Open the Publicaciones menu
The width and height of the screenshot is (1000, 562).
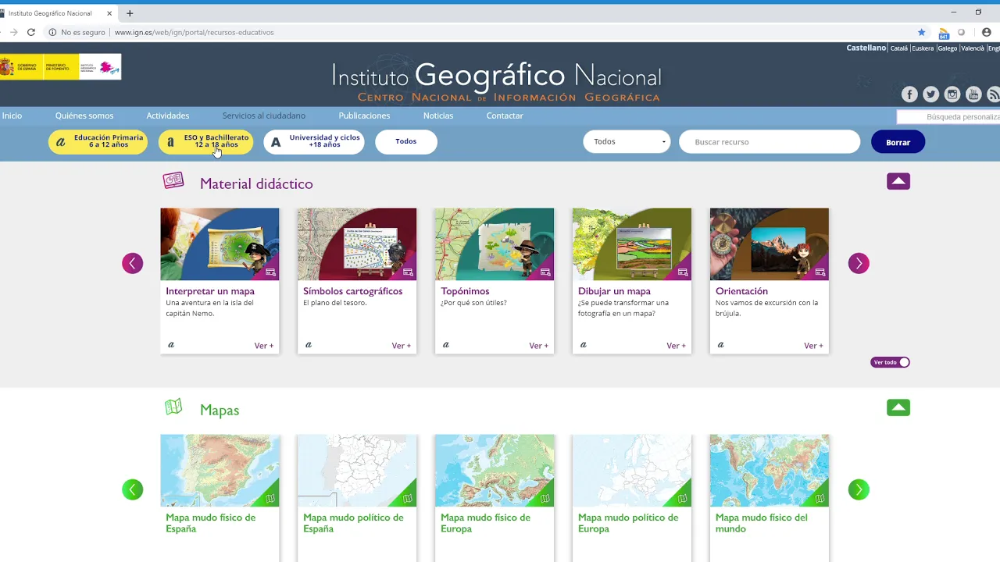(364, 116)
